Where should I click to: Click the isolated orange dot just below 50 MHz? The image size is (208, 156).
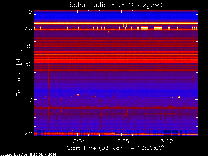108,32
